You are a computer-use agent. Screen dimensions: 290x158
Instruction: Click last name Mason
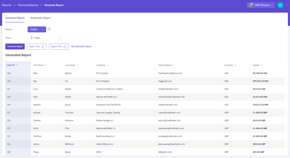point(68,73)
